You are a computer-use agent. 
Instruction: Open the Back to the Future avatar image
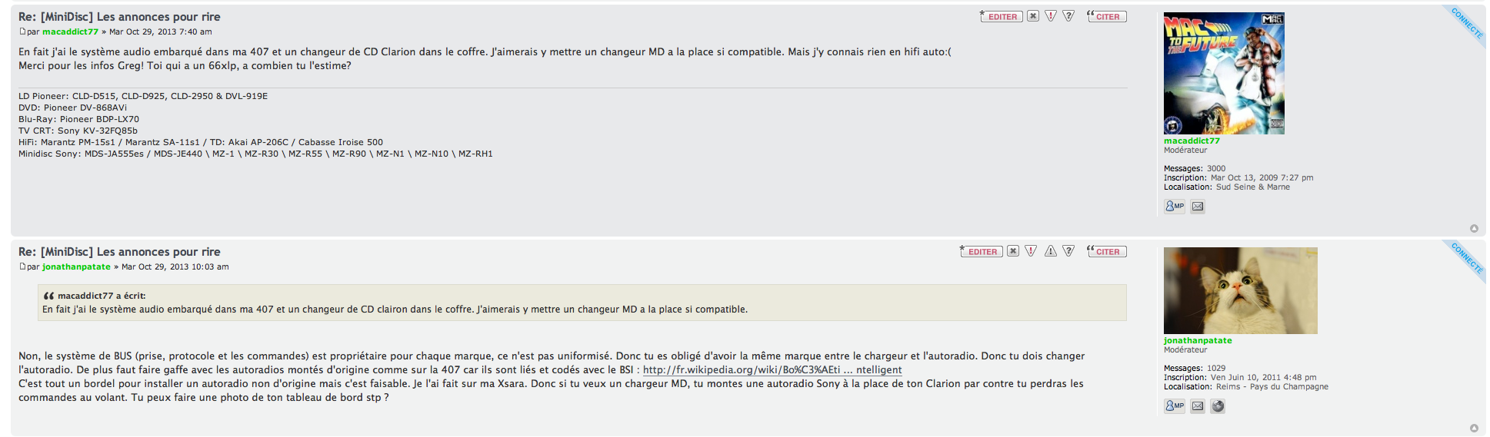[x=1224, y=73]
